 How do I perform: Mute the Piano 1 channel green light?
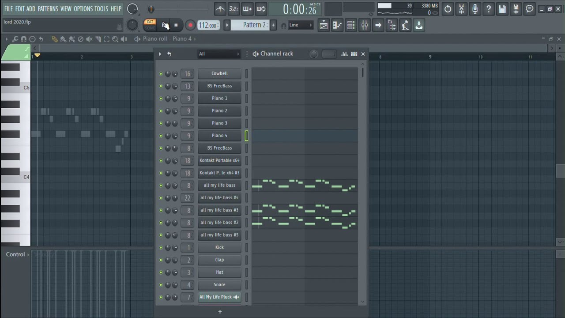coord(161,98)
